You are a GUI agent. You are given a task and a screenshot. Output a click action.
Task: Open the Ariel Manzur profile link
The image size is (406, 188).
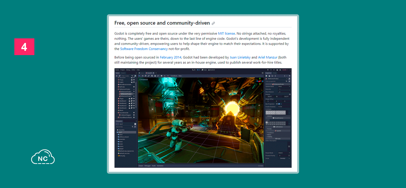tap(268, 57)
